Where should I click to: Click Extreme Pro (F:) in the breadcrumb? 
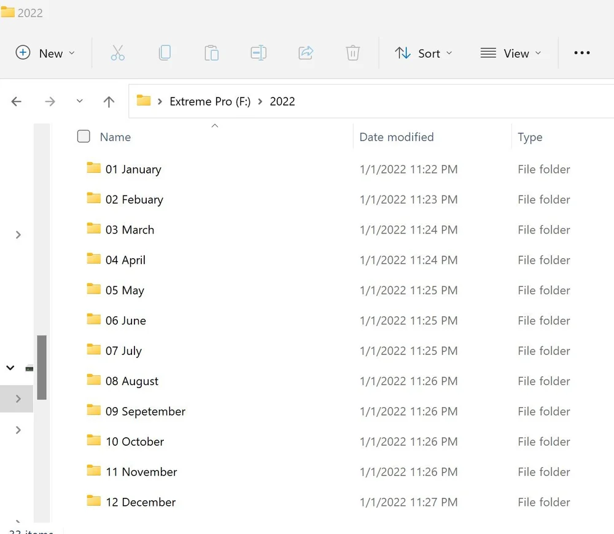click(x=210, y=101)
